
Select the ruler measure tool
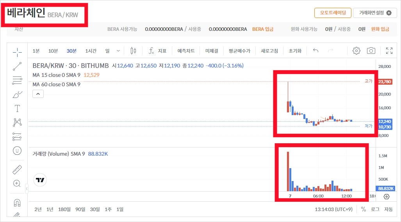tap(17, 170)
